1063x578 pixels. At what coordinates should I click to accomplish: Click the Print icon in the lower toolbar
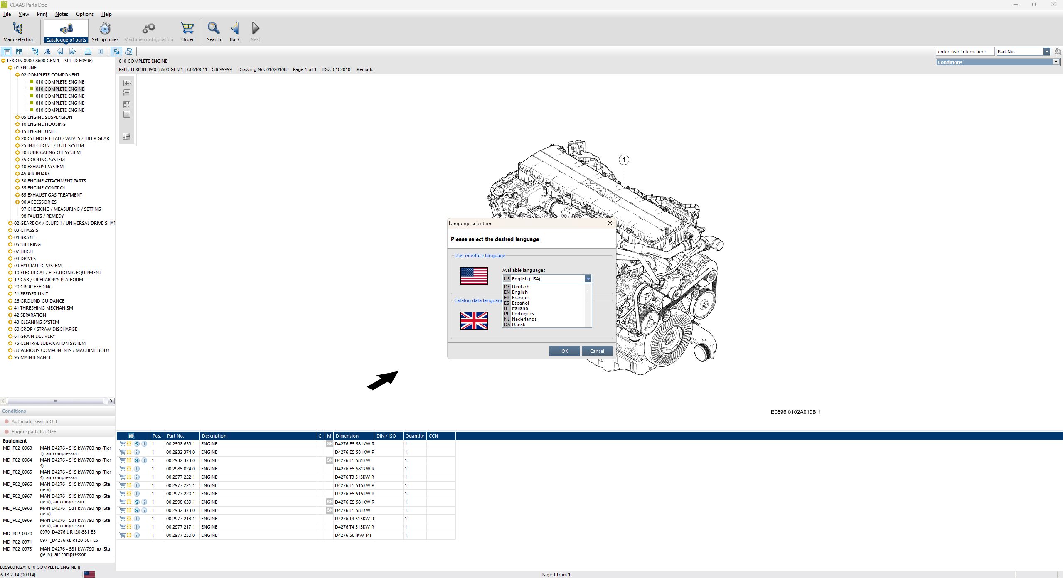[x=88, y=51]
